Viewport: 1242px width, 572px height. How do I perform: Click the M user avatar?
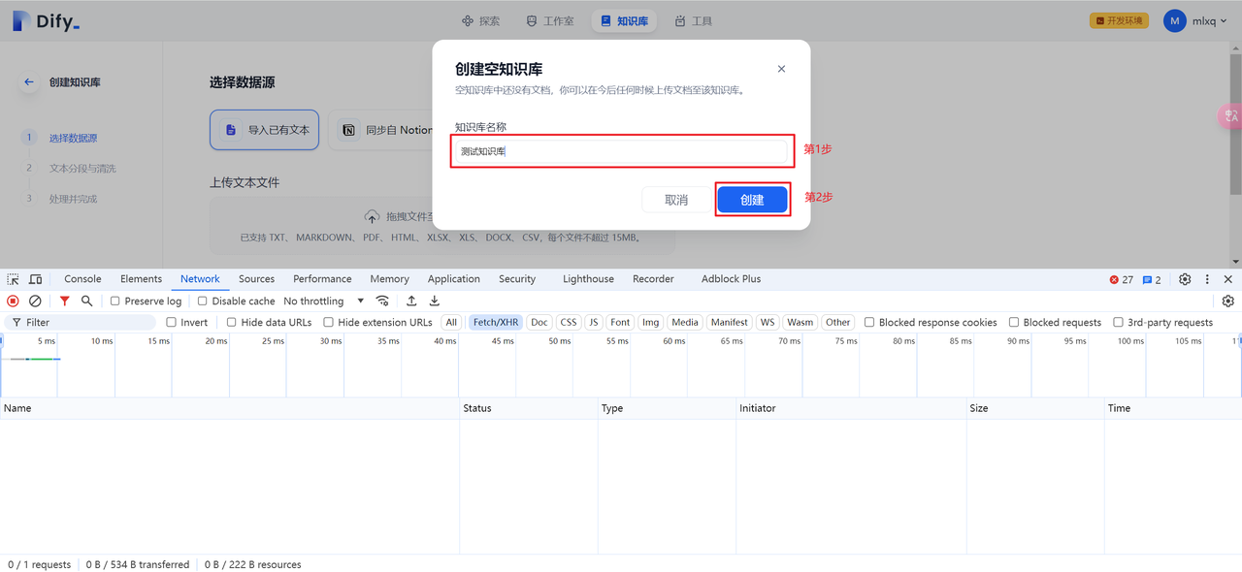click(x=1174, y=21)
